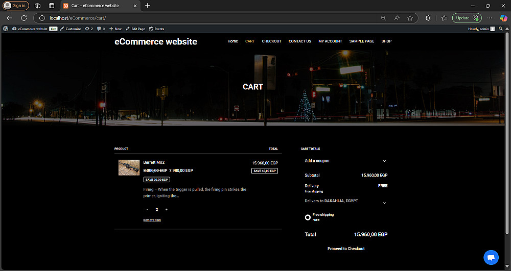This screenshot has width=511, height=271.
Task: Click the Copilot icon in browser toolbar
Action: click(x=503, y=18)
